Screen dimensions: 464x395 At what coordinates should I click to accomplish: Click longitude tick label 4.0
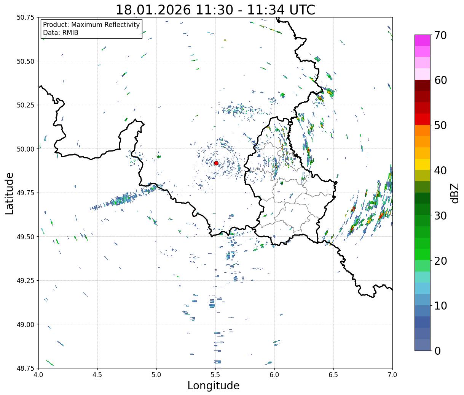coord(38,375)
